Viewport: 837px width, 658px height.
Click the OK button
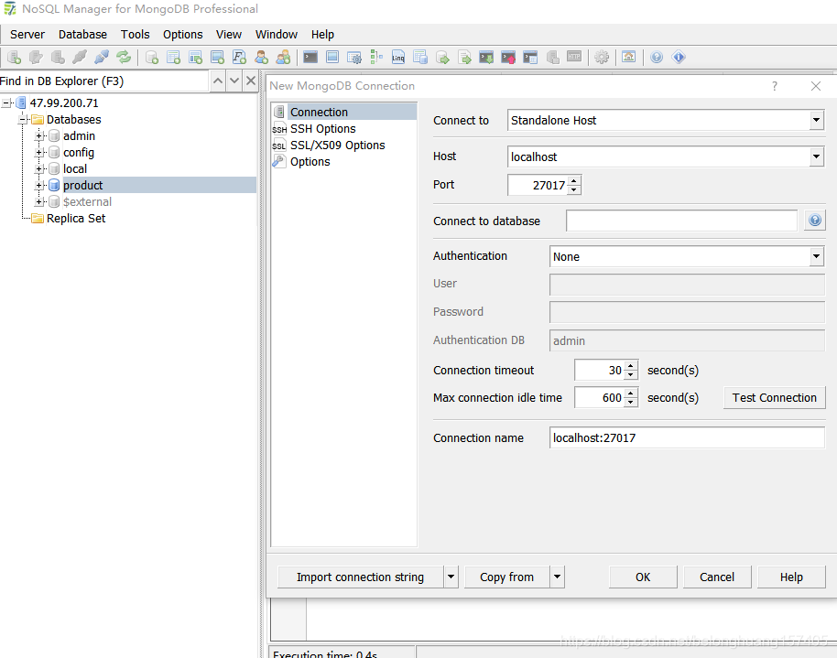click(x=643, y=577)
